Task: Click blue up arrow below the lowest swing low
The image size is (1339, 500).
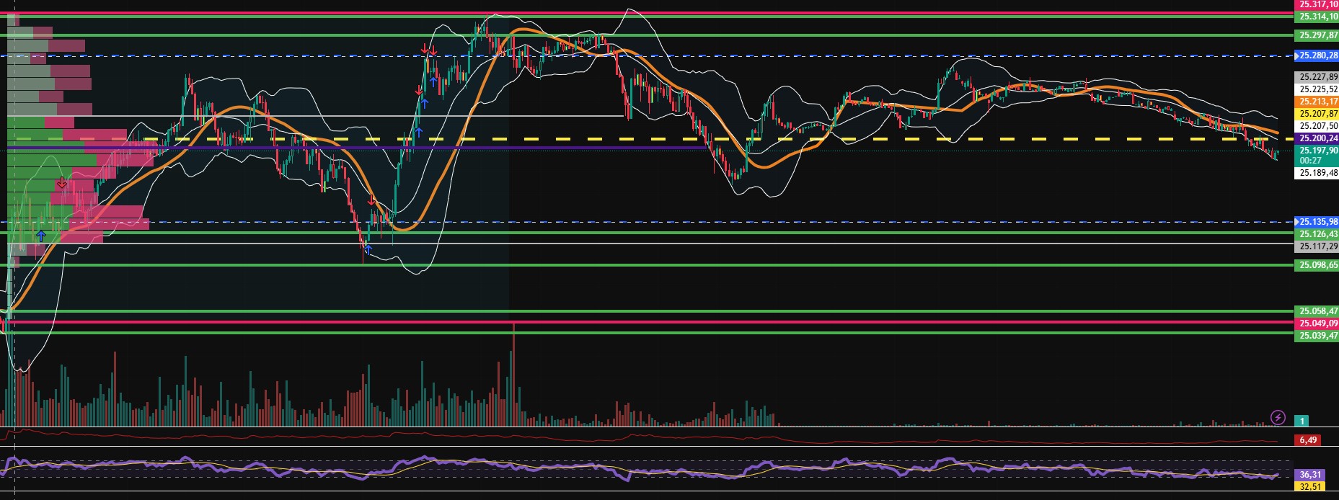Action: click(x=368, y=249)
